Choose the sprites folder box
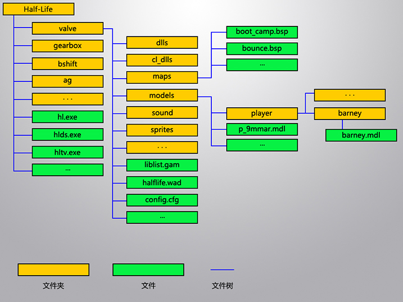 [x=162, y=130]
